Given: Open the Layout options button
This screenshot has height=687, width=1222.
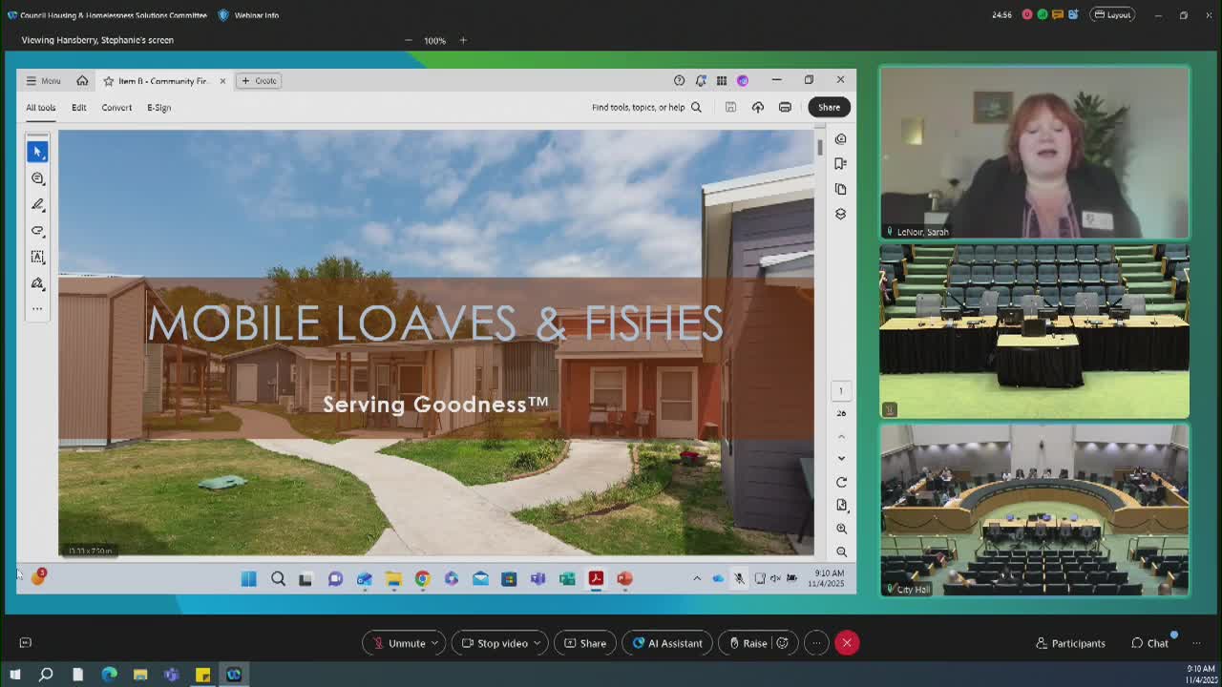Looking at the screenshot, I should point(1112,15).
